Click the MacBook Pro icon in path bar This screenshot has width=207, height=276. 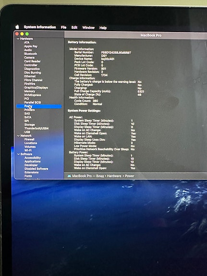69,176
